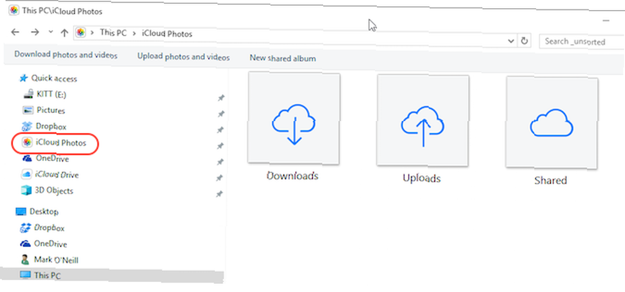Open Pictures in Quick access
This screenshot has height=292, width=625.
pos(51,110)
